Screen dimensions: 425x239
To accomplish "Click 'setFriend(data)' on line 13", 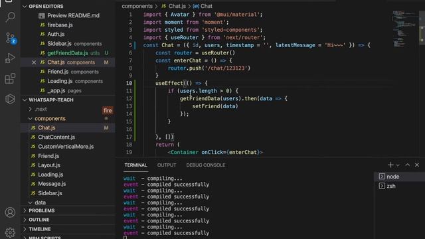I will (215, 106).
